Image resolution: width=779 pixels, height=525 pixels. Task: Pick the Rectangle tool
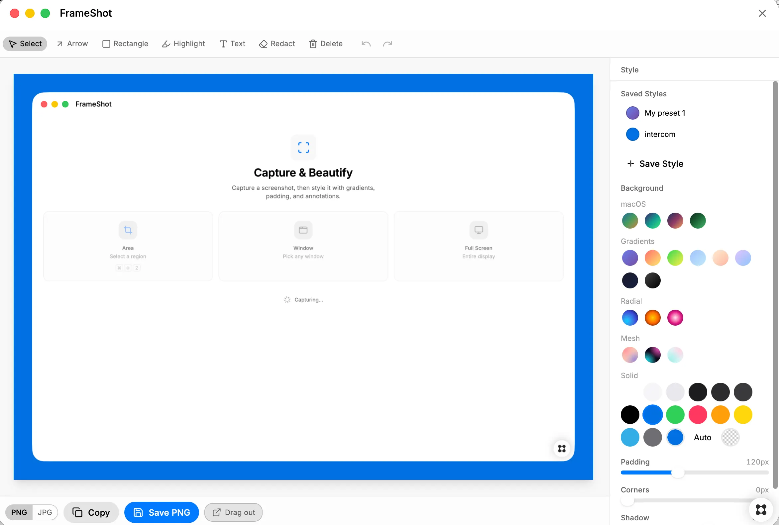tap(125, 44)
